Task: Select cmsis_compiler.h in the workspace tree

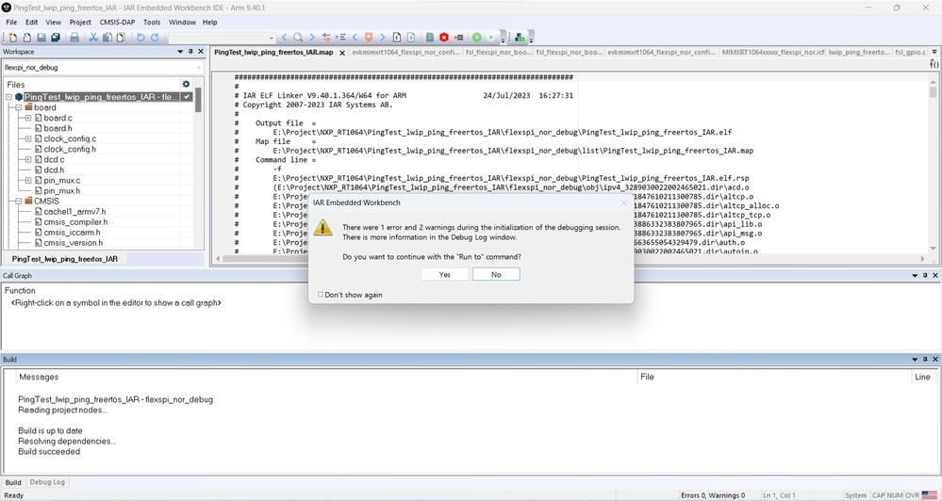Action: [x=75, y=222]
